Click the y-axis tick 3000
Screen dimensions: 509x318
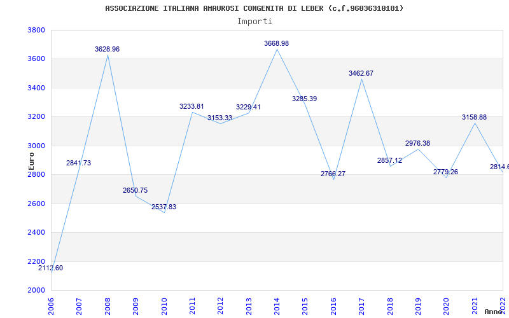(35, 146)
